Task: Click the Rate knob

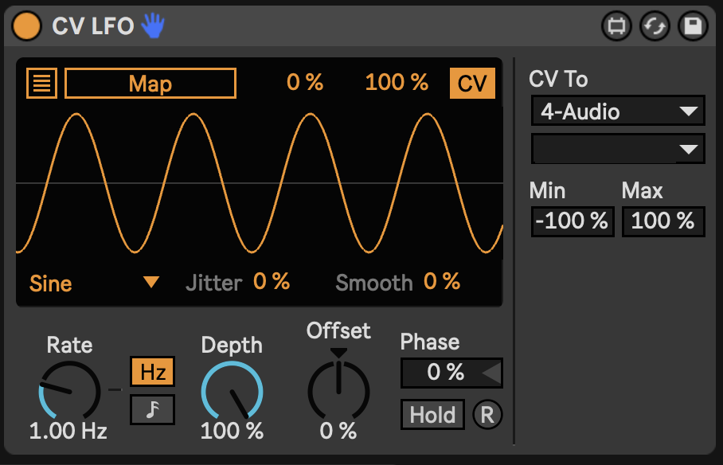Action: 69,391
